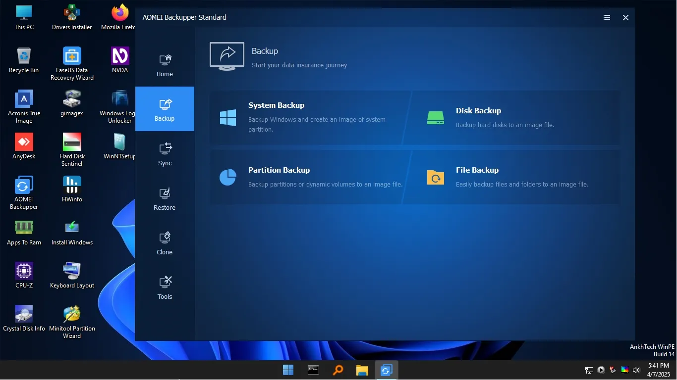
Task: Open the rainbow color display tray icon
Action: (x=625, y=370)
